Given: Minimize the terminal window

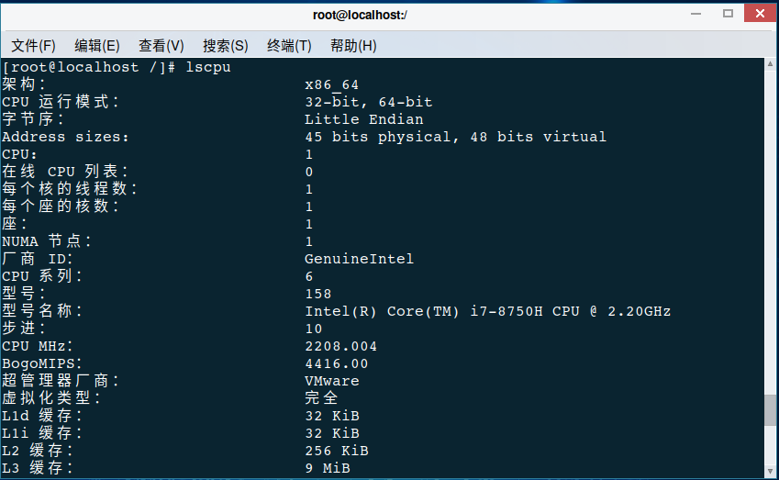Looking at the screenshot, I should (696, 14).
